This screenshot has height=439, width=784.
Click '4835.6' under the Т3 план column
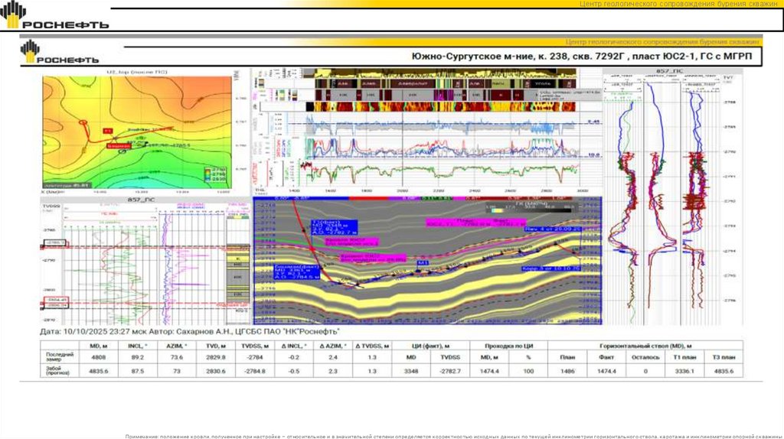tap(724, 372)
